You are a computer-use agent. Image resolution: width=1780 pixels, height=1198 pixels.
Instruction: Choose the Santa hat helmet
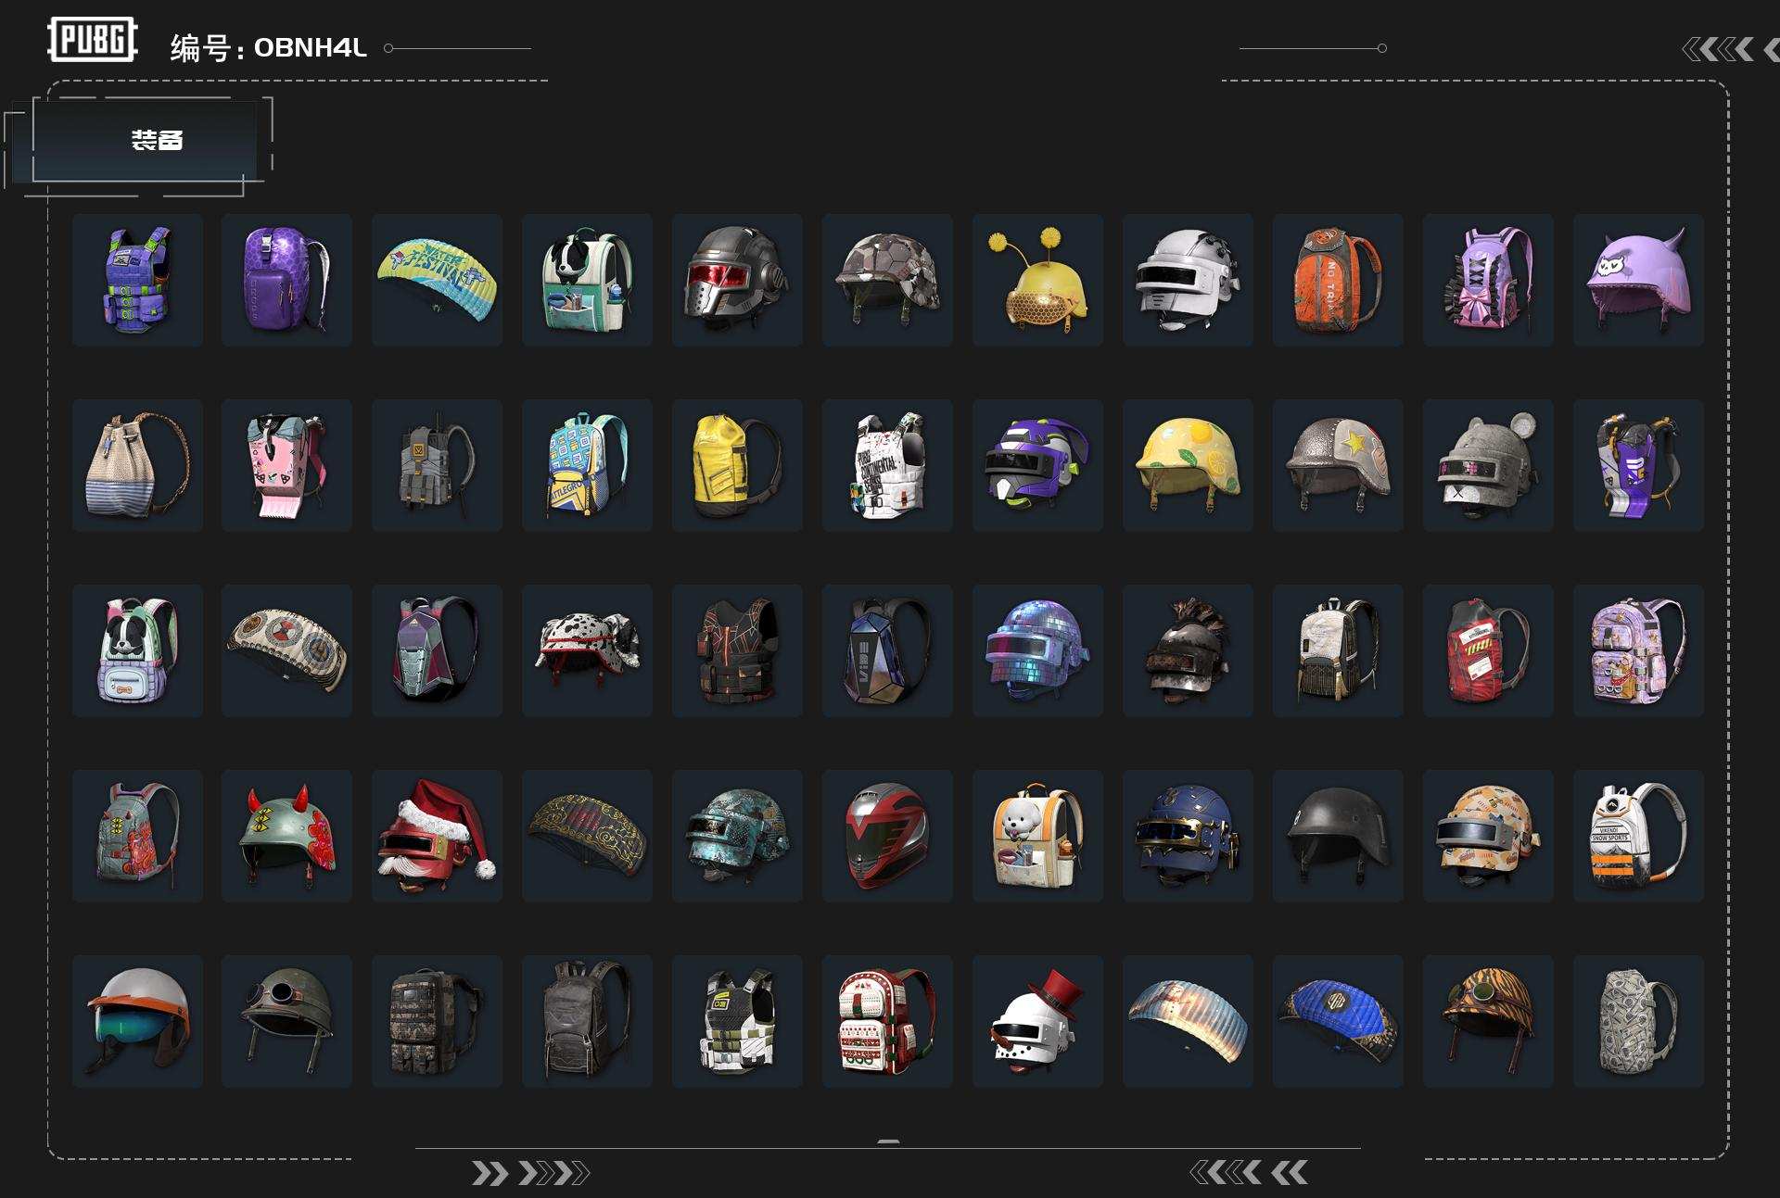coord(437,836)
